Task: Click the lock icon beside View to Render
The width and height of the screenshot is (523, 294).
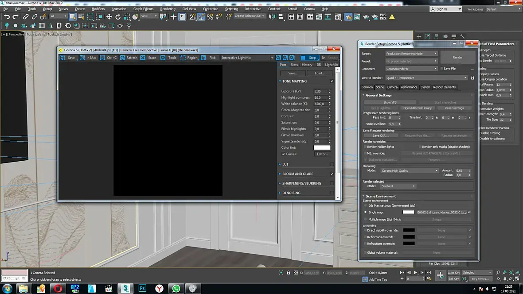Action: click(472, 78)
